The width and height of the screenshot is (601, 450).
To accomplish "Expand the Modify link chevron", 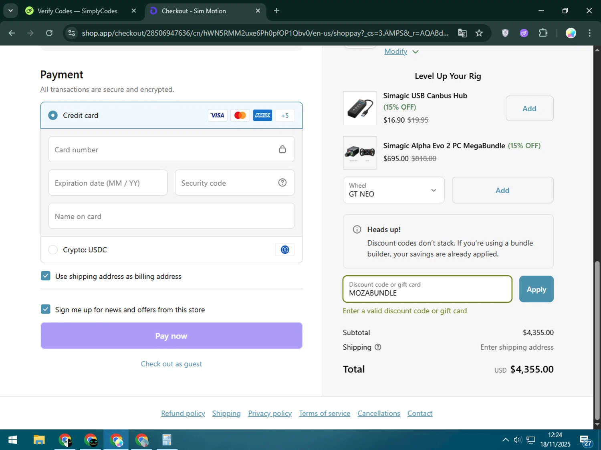I will tap(415, 52).
